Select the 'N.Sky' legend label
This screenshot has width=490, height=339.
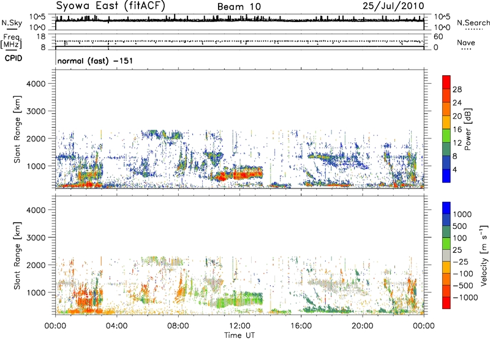click(12, 23)
